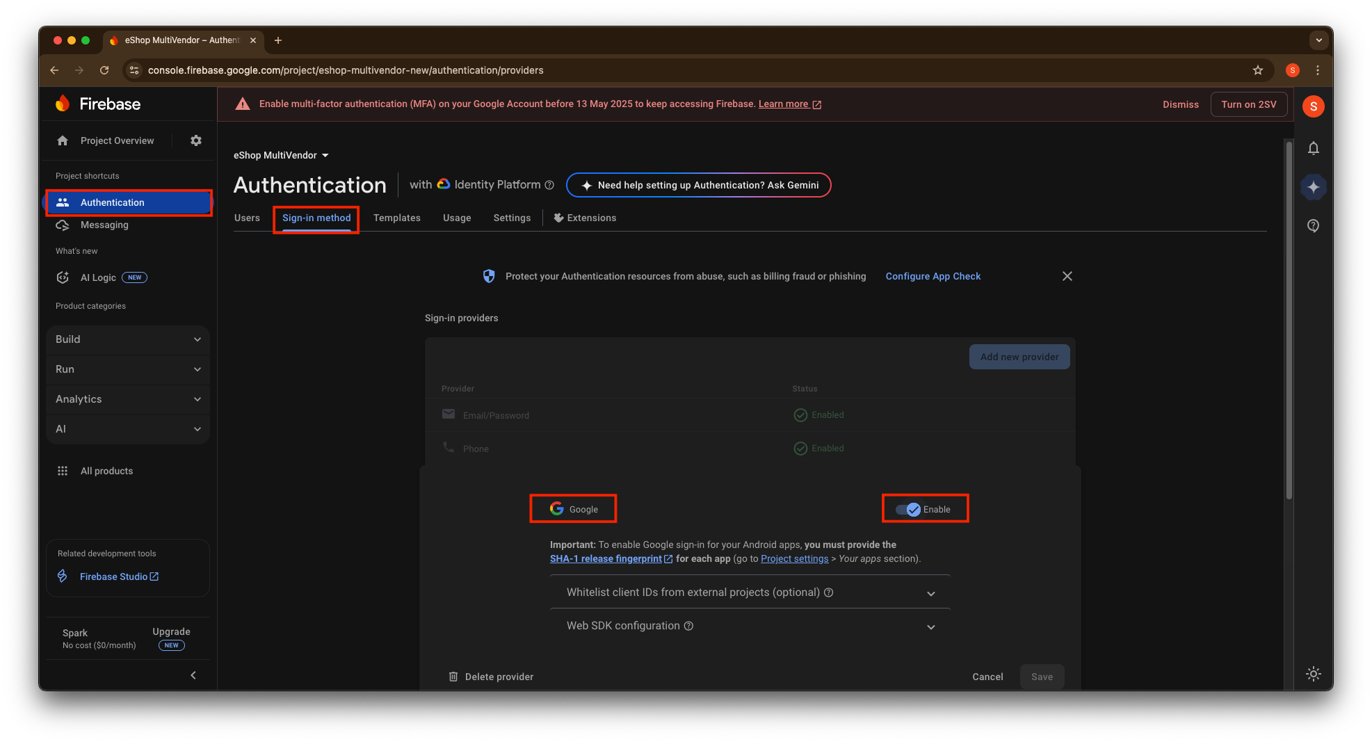Screen dimensions: 1372x742
Task: Expand the AI category
Action: point(128,429)
